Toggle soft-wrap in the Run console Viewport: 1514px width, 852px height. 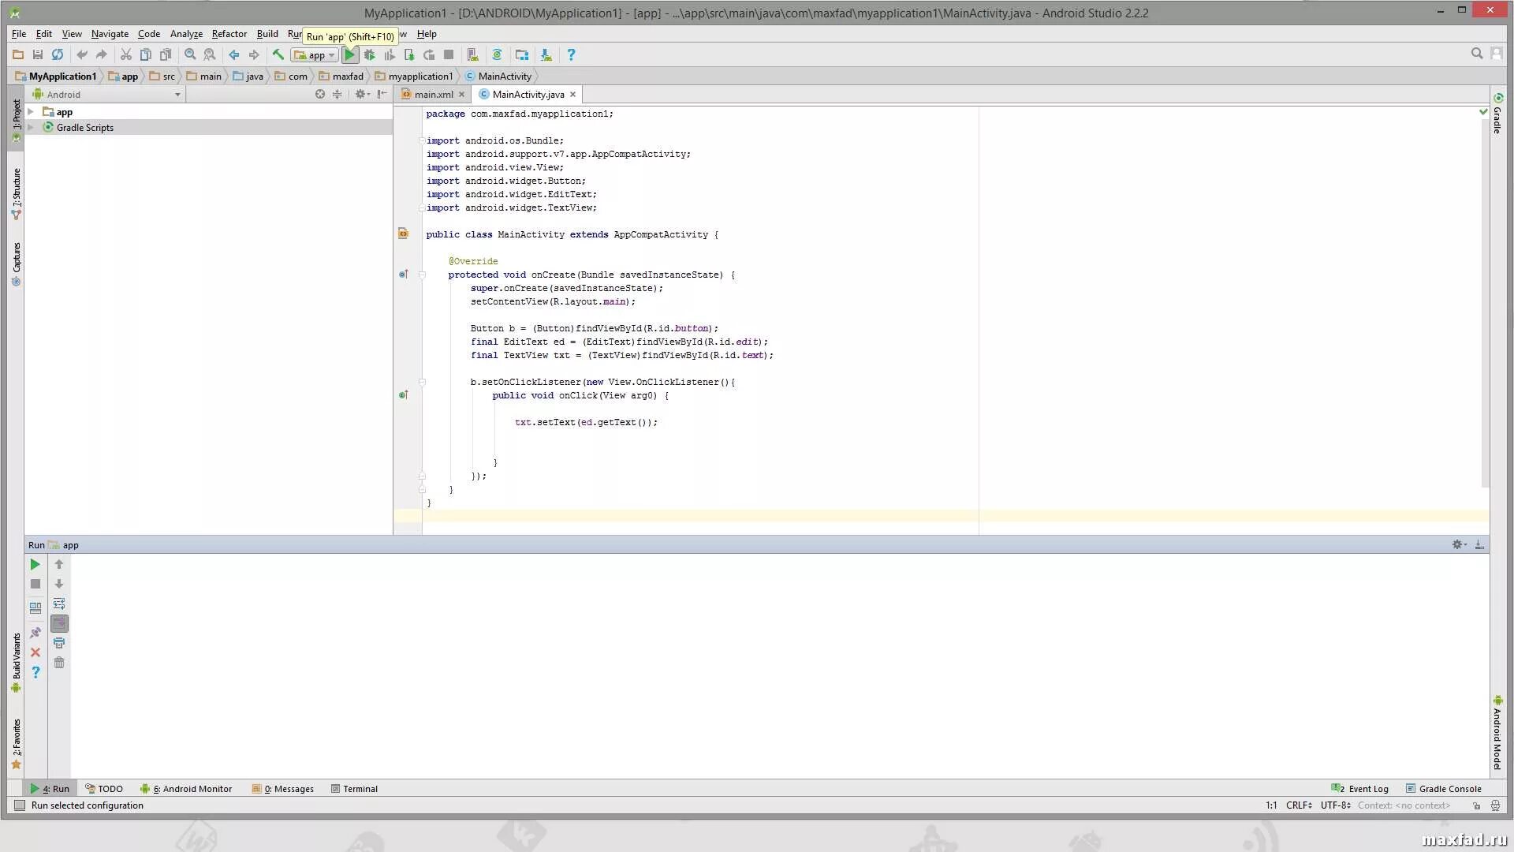59,603
